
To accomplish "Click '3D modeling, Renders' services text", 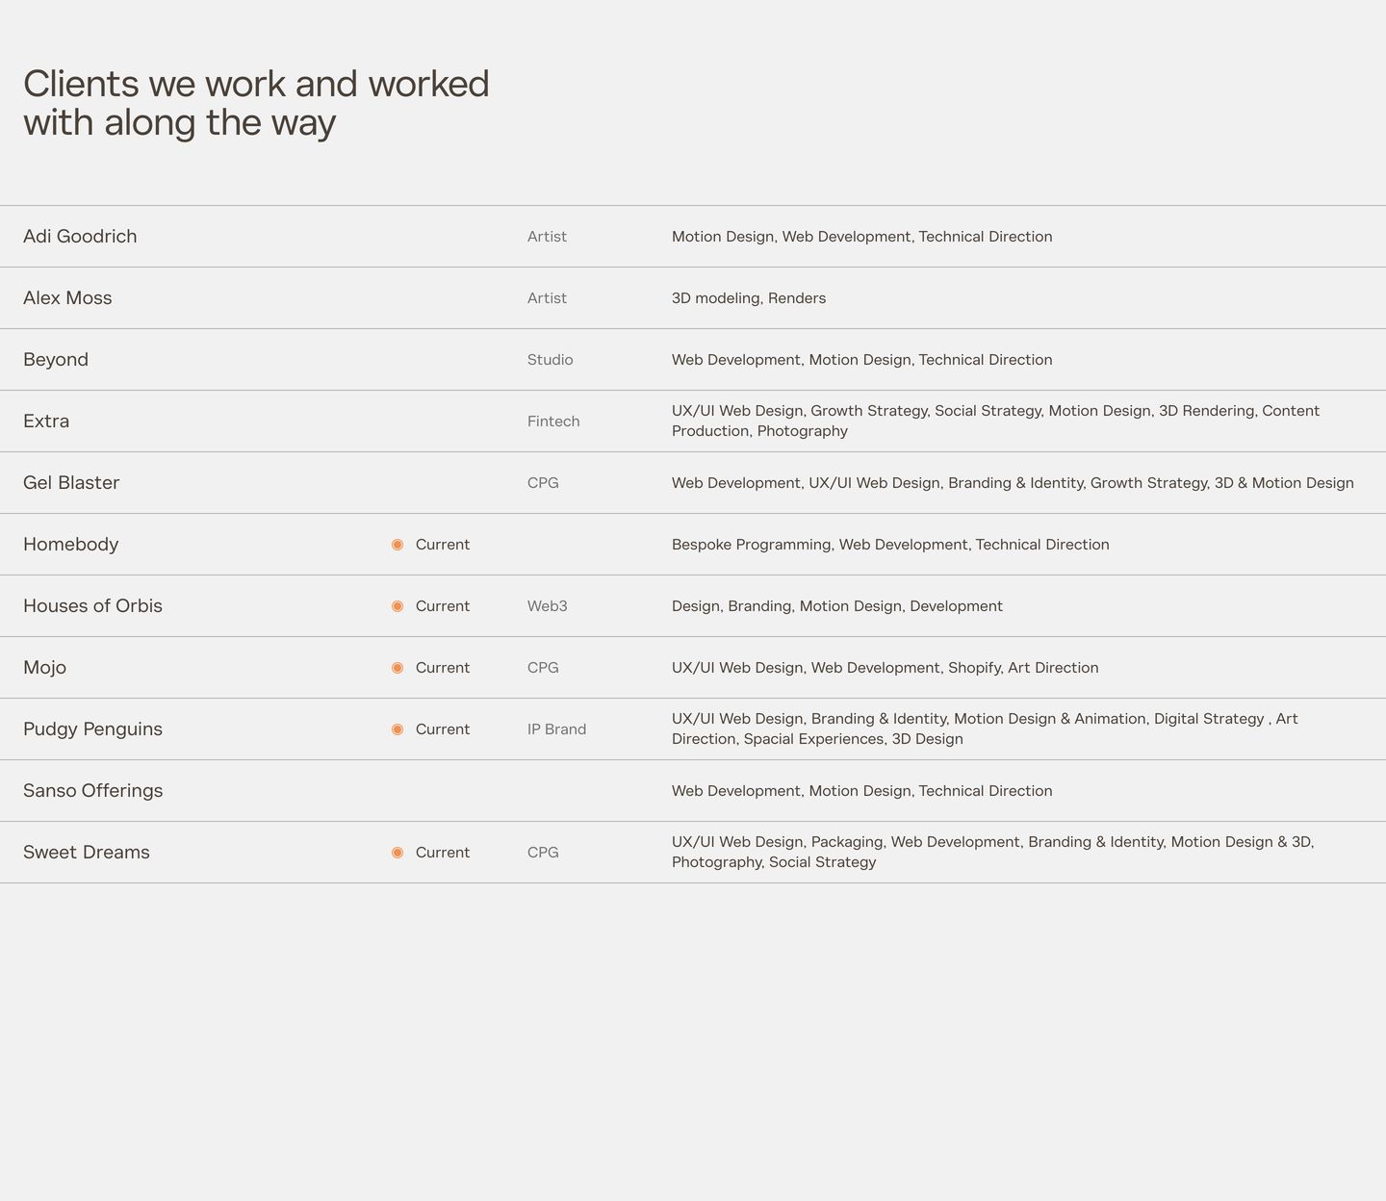I will (x=749, y=298).
